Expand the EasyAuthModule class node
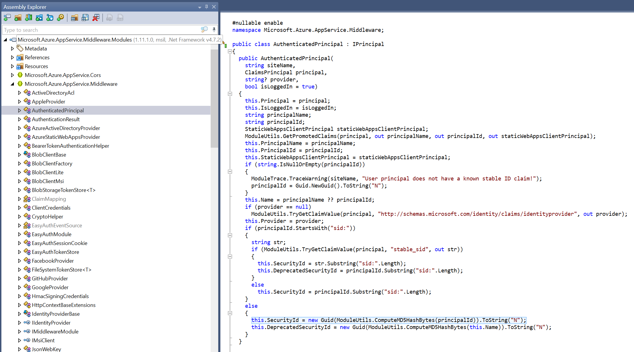The width and height of the screenshot is (634, 352). click(x=19, y=234)
